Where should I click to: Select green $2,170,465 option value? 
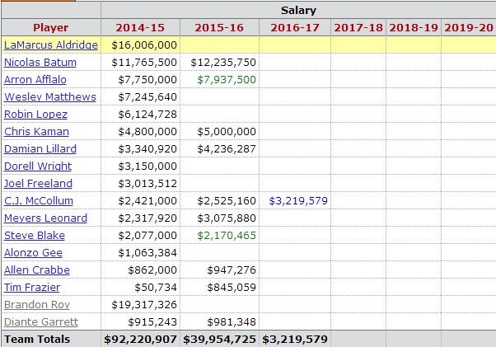coord(227,236)
